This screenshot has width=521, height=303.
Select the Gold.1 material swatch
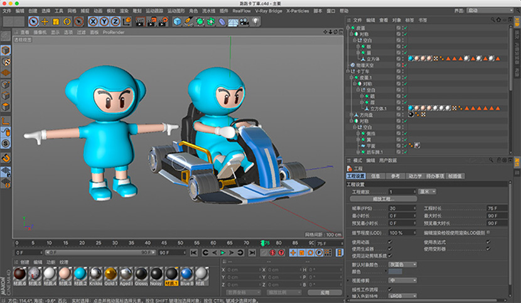pyautogui.click(x=110, y=274)
